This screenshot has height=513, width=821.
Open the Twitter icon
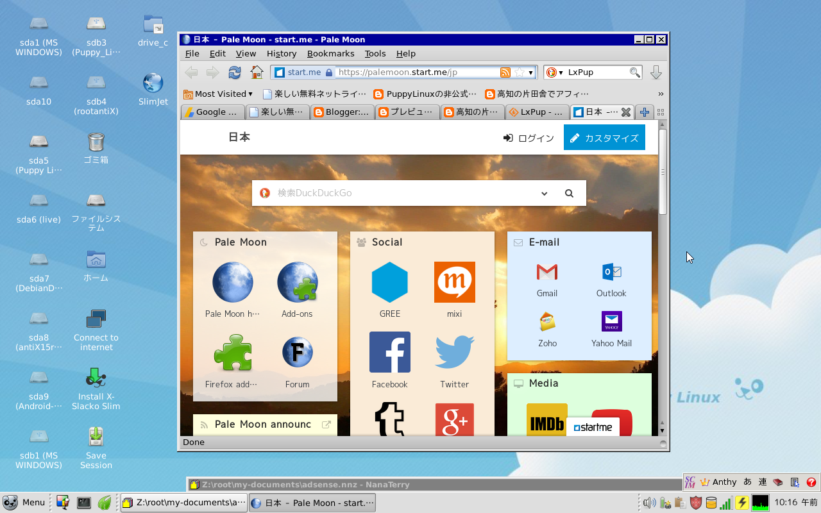tap(455, 352)
